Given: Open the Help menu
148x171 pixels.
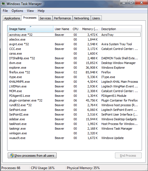Looking at the screenshot, I should (41, 11).
